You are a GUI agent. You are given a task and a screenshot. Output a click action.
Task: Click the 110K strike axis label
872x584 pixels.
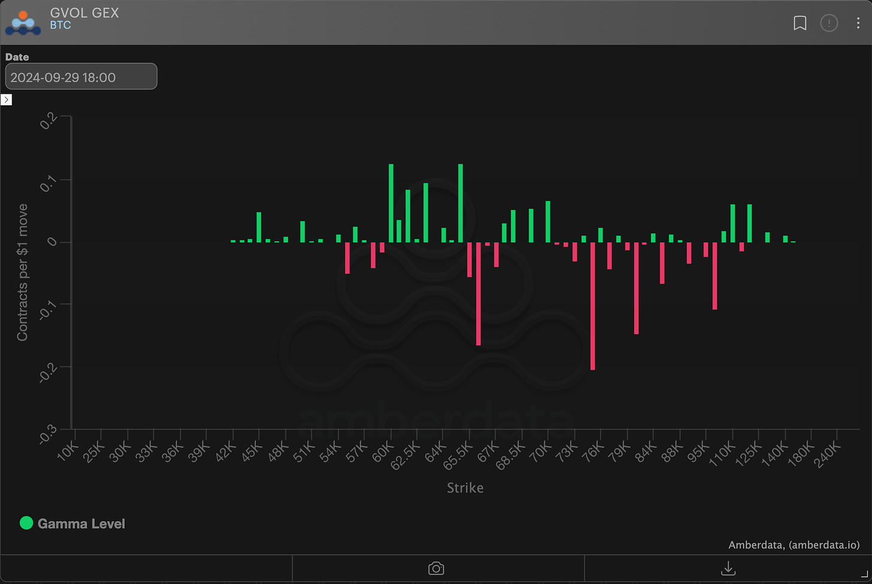click(722, 455)
